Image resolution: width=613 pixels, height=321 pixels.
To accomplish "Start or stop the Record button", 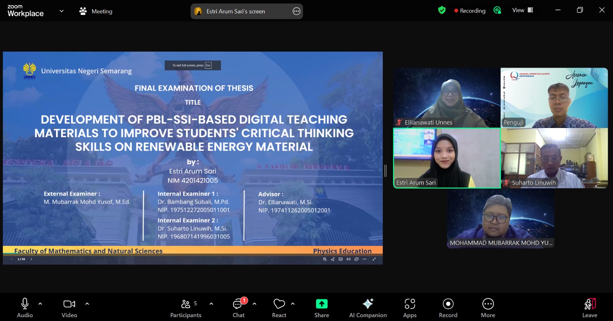I will [448, 308].
